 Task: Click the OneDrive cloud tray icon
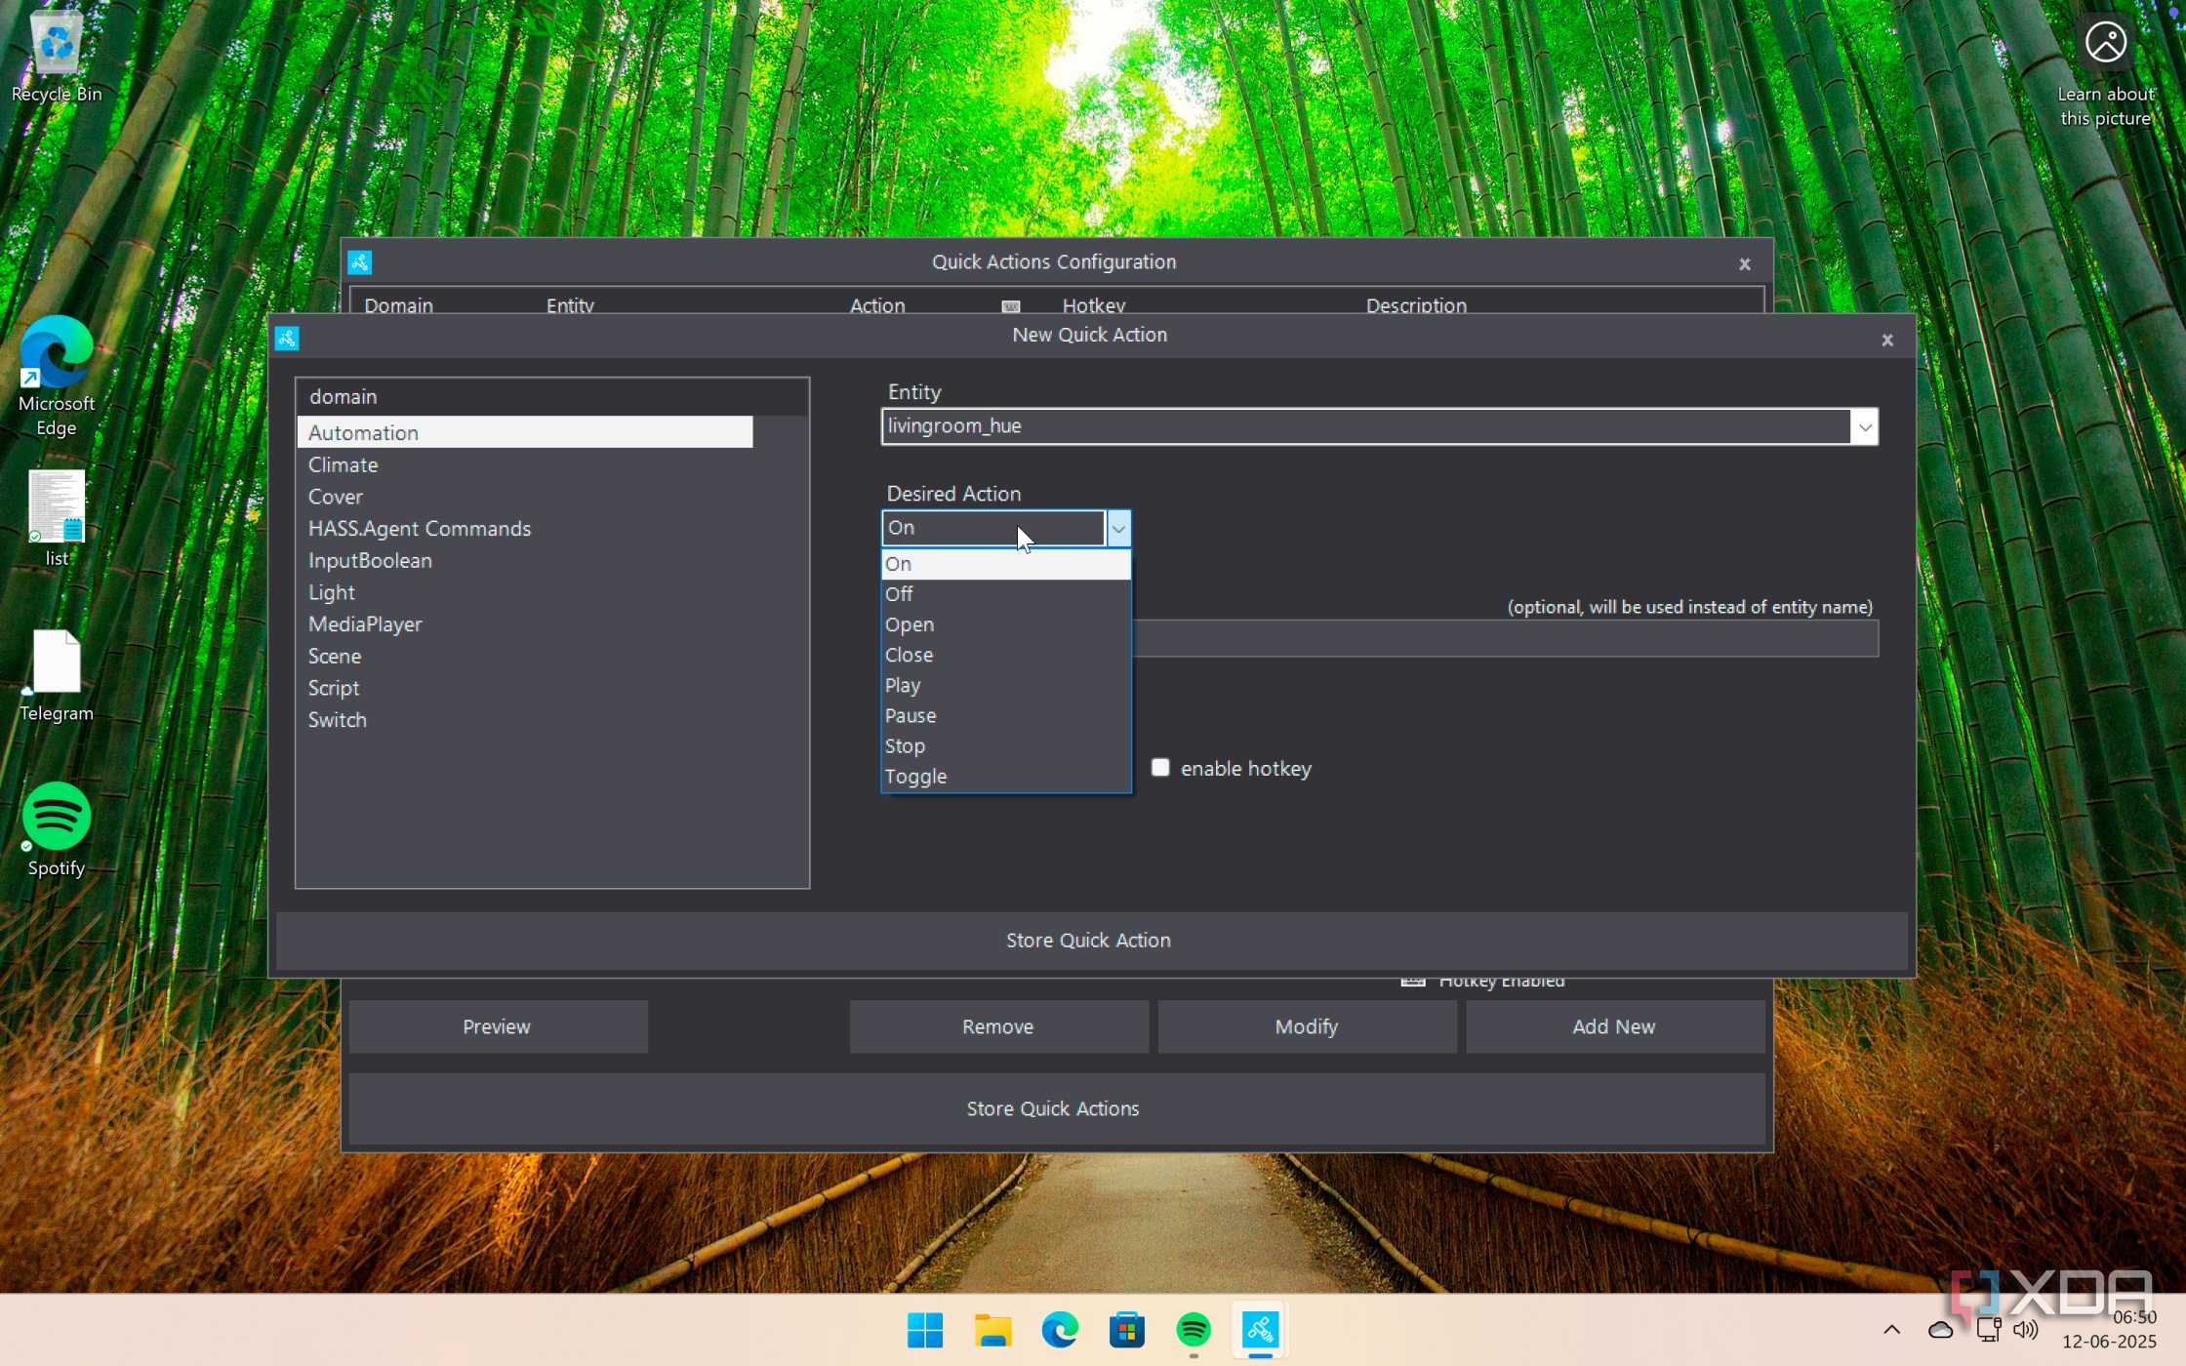click(1940, 1329)
